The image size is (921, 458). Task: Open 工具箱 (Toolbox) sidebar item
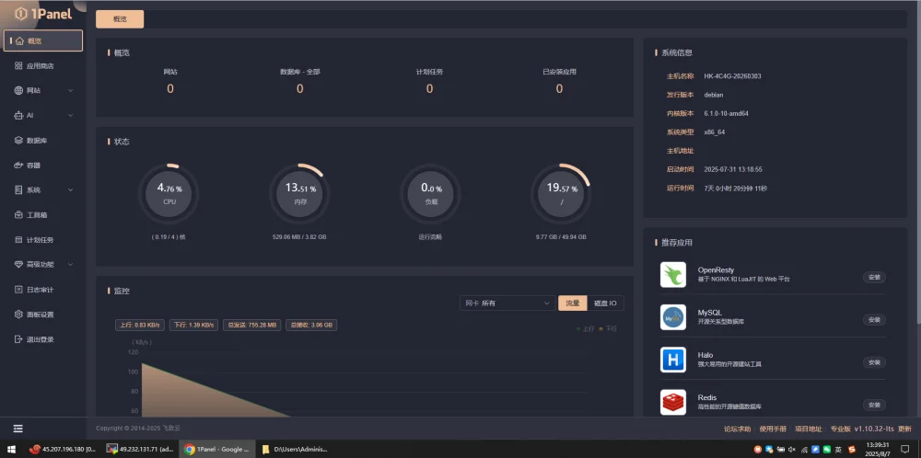[x=37, y=215]
